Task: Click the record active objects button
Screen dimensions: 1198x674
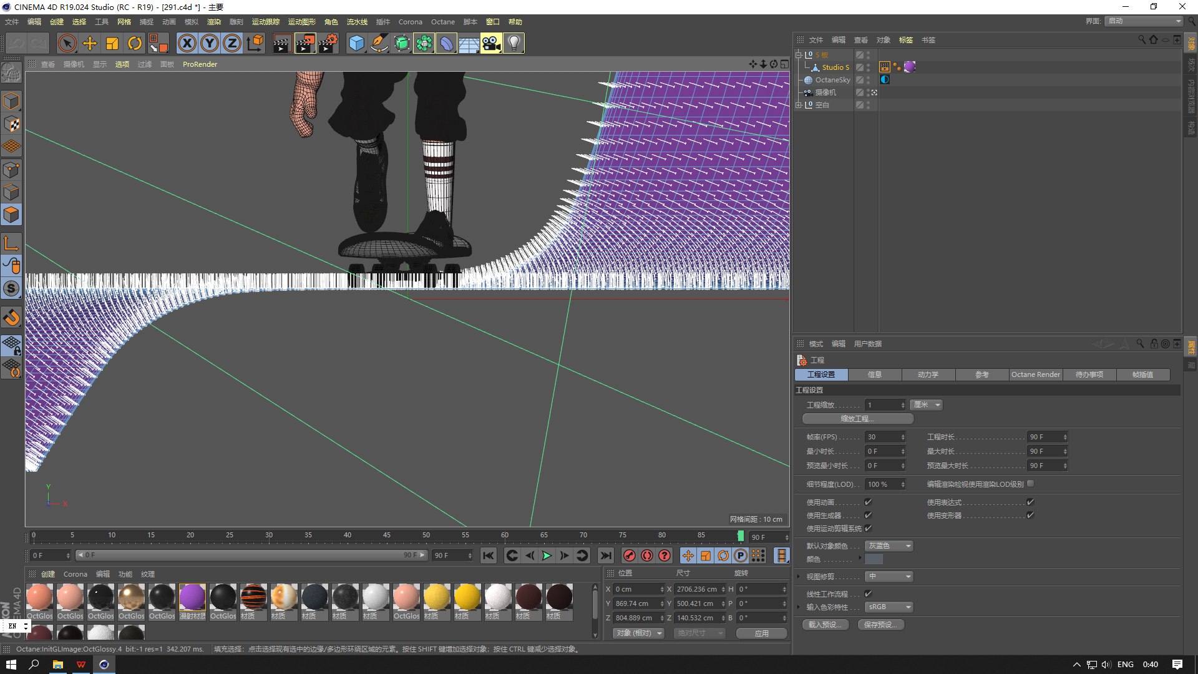Action: [x=630, y=555]
